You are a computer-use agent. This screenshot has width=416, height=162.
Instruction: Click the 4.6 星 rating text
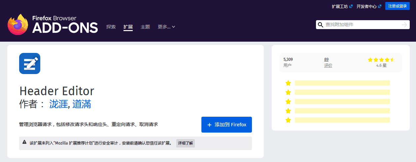[x=381, y=65]
